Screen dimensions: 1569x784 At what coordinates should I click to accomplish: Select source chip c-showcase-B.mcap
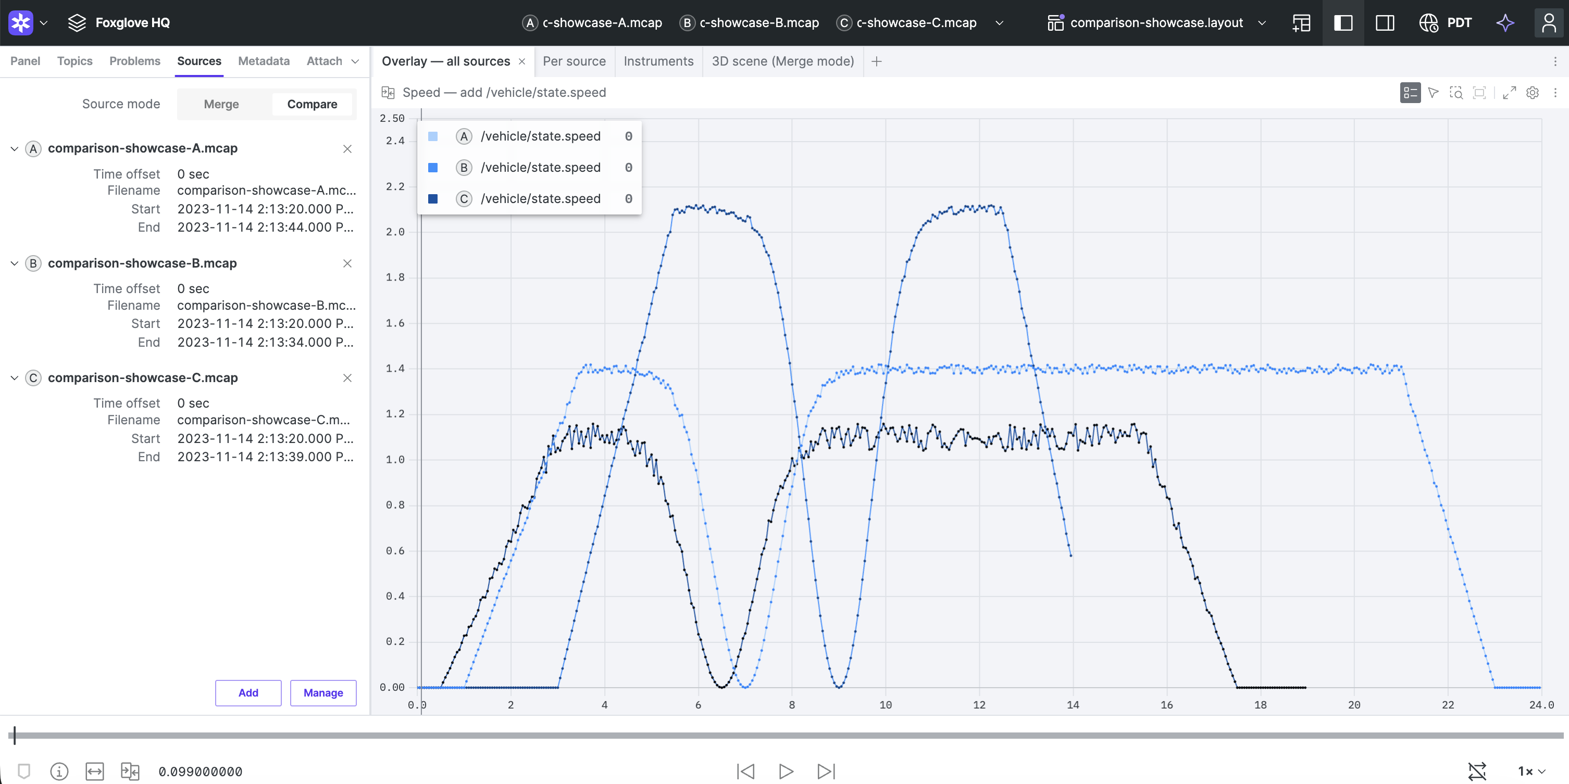pos(749,22)
